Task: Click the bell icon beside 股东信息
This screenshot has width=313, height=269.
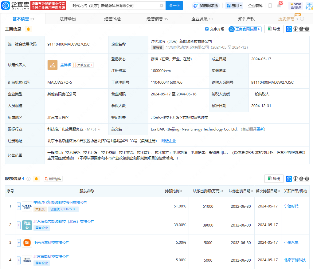Action: (x=37, y=179)
